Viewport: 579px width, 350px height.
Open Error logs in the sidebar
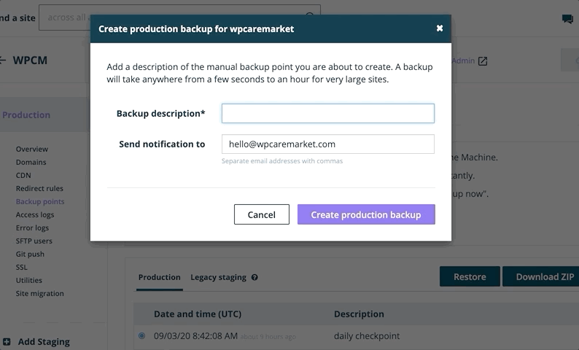32,227
